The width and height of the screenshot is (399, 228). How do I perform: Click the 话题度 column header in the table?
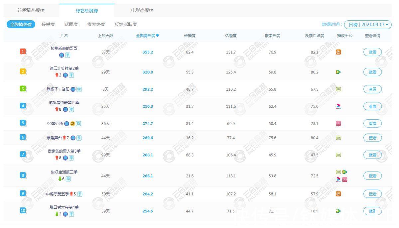click(231, 36)
